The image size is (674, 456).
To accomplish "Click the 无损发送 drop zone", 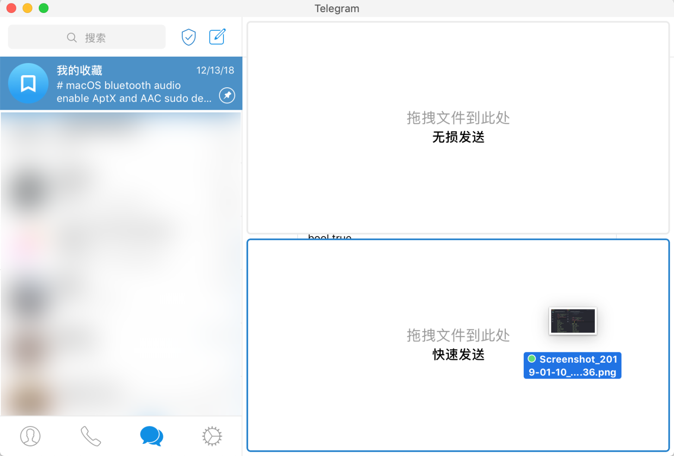I will [x=458, y=128].
